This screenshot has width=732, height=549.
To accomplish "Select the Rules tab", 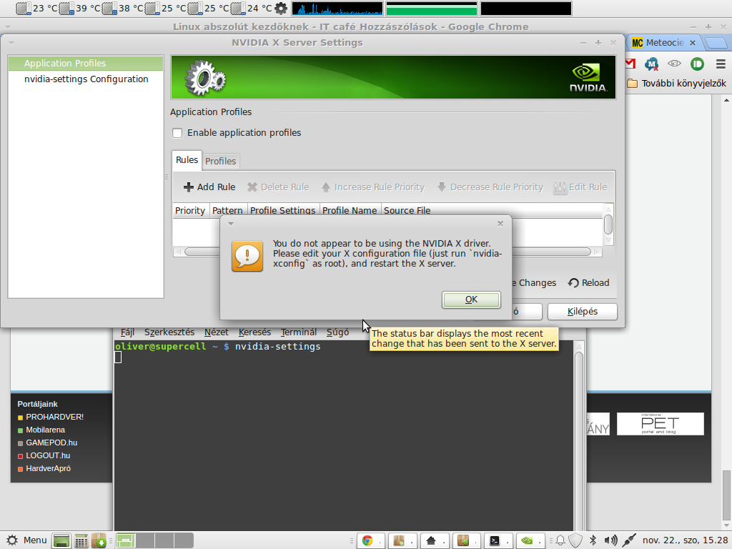I will click(x=187, y=159).
